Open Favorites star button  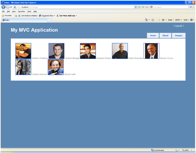click(7, 15)
